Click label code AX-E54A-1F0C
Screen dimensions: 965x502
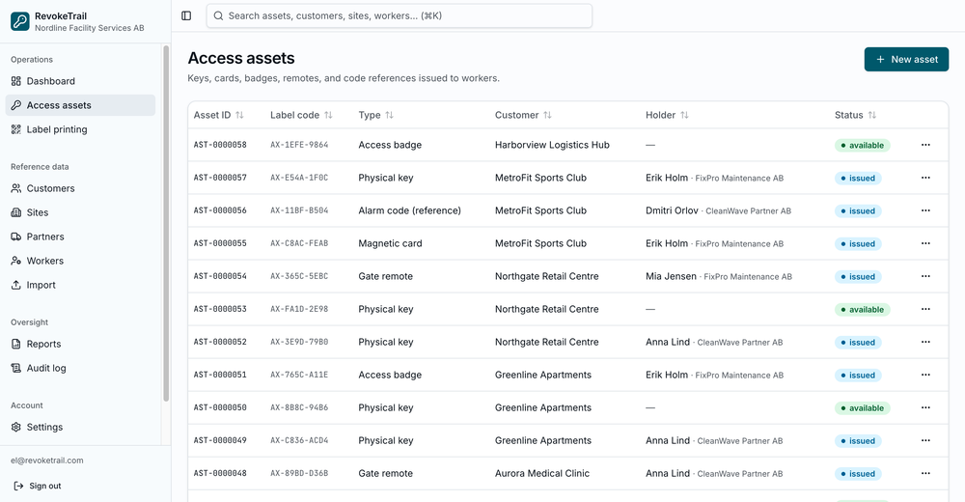coord(299,178)
